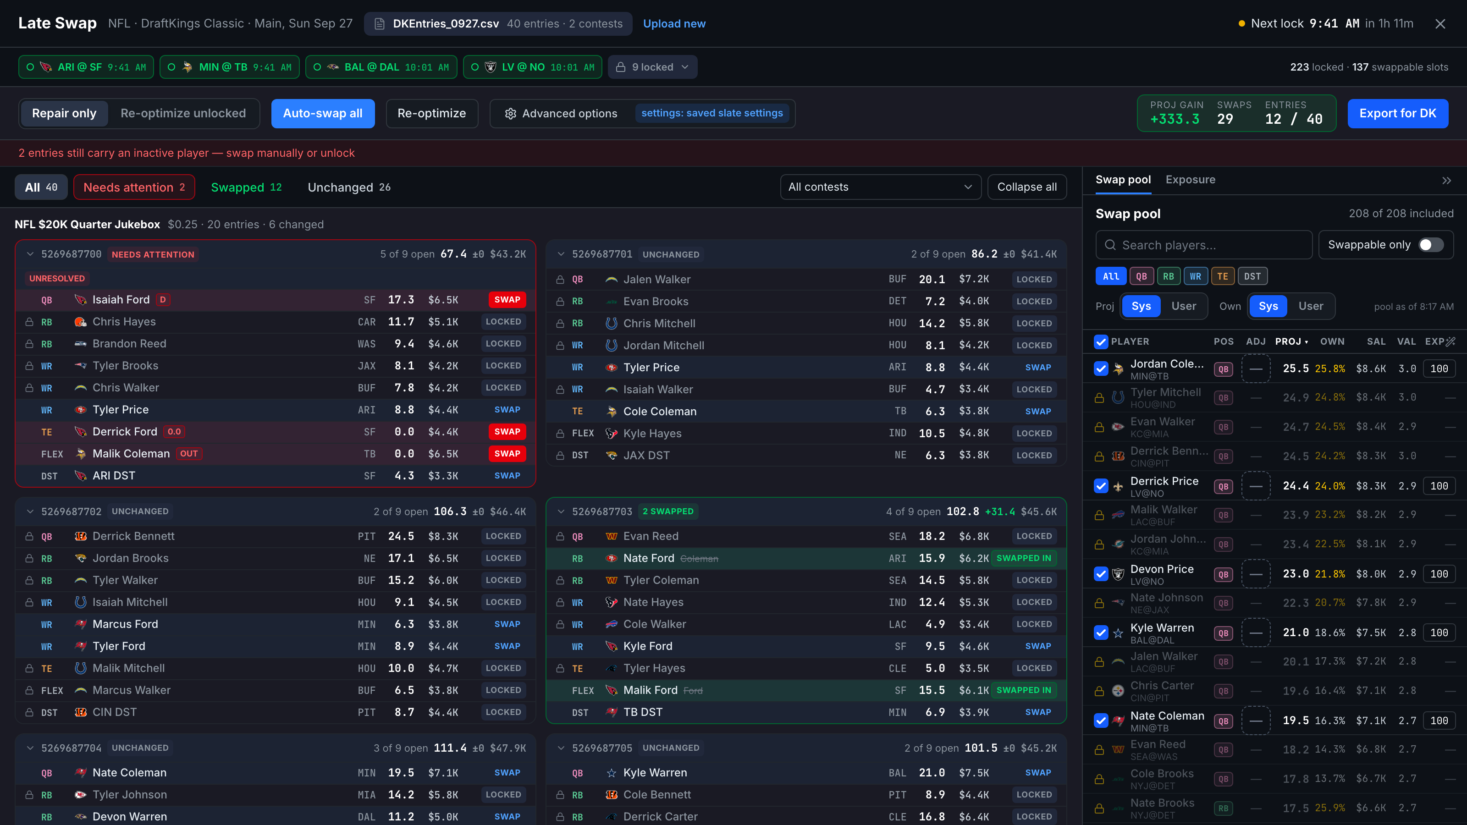Collapse entry 5269687700 with its chevron
Image resolution: width=1467 pixels, height=825 pixels.
pyautogui.click(x=30, y=254)
